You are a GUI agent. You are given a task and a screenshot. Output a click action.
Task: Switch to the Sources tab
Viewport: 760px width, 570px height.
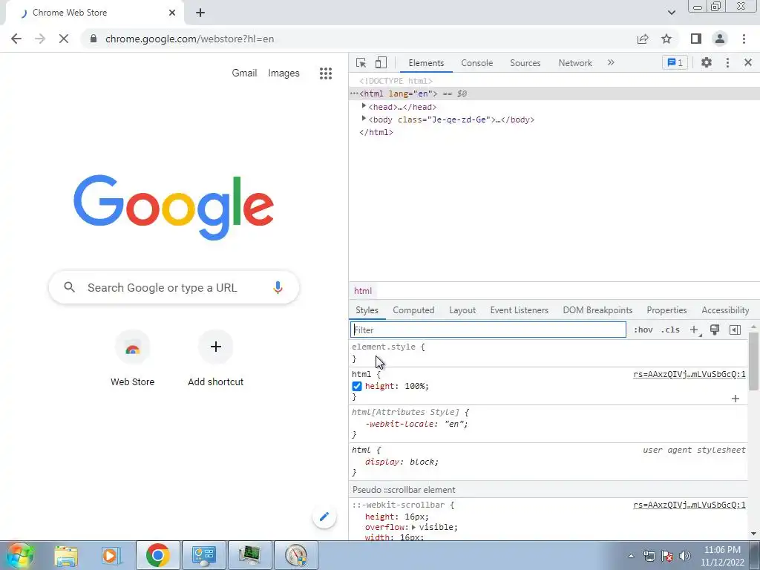[x=525, y=63]
